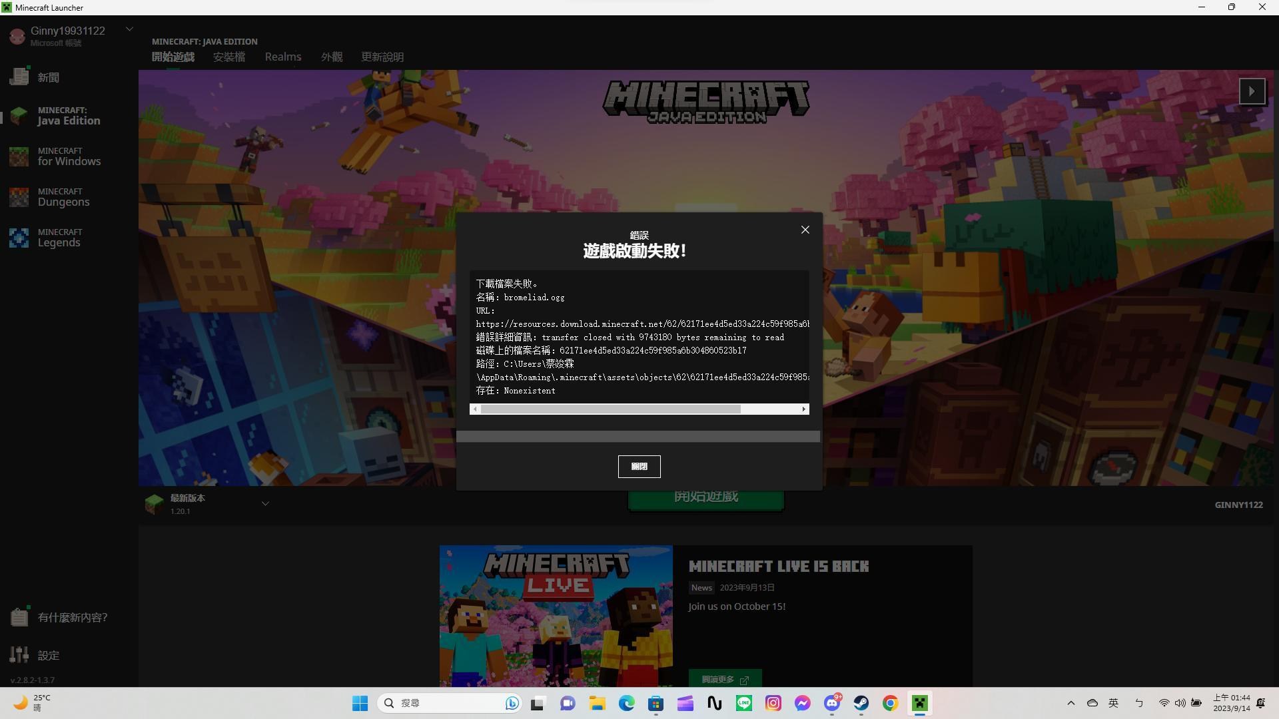Advance banner with right arrow

click(1252, 91)
